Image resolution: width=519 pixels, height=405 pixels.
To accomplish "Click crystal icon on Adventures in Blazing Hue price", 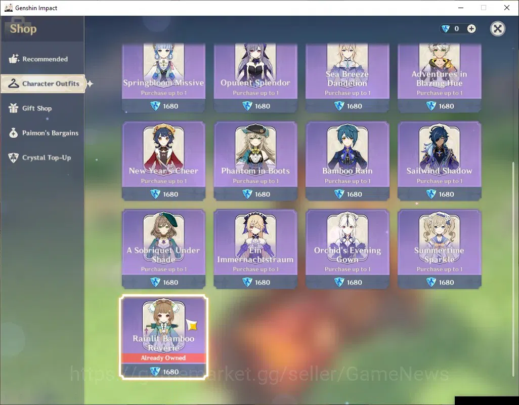I will click(431, 106).
